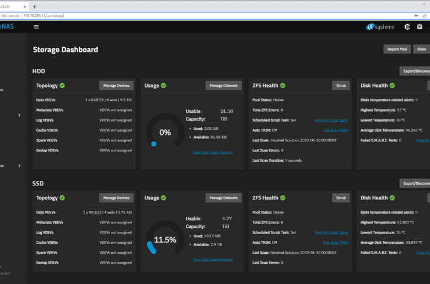The height and width of the screenshot is (284, 430).
Task: Open SSD View Disk Space Reports link
Action: pyautogui.click(x=213, y=259)
